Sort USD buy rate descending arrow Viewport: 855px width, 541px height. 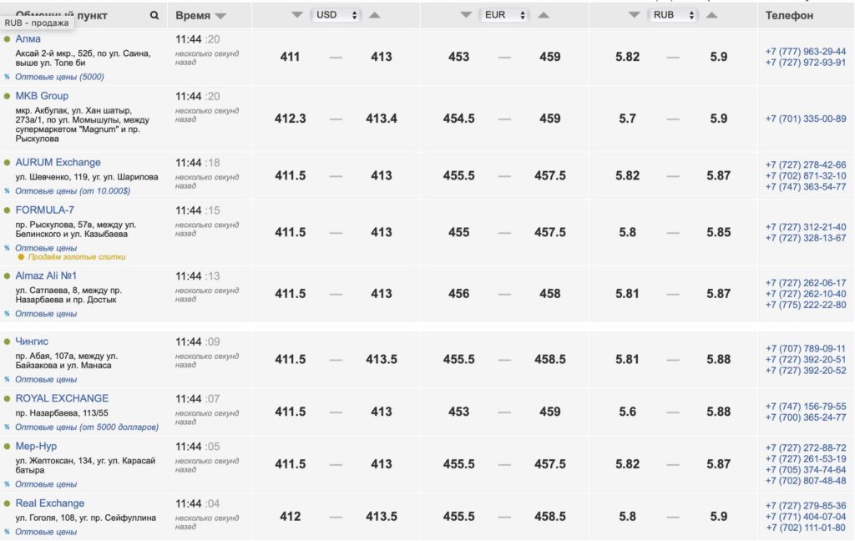(x=297, y=15)
